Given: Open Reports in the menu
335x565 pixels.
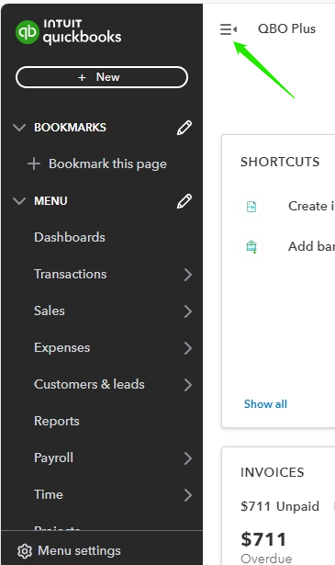Looking at the screenshot, I should coord(57,422).
